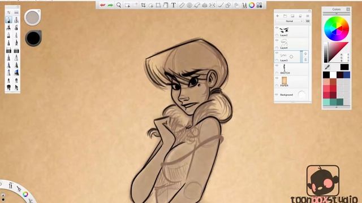This screenshot has height=203, width=362.
Task: Click the grayscale value strip in Colors panel
Action: (326, 52)
